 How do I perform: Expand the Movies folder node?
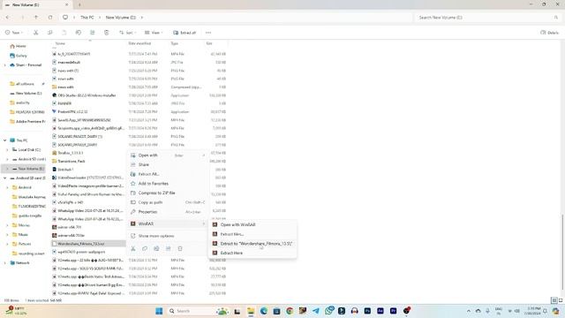click(8, 225)
